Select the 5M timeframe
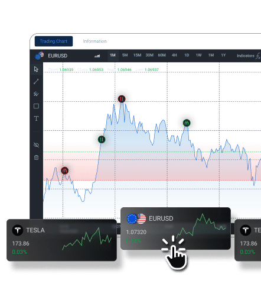This screenshot has height=296, width=261. point(125,55)
